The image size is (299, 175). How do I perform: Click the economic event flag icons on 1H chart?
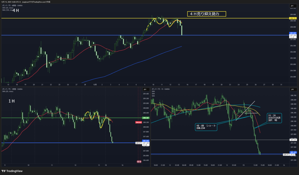point(139,161)
